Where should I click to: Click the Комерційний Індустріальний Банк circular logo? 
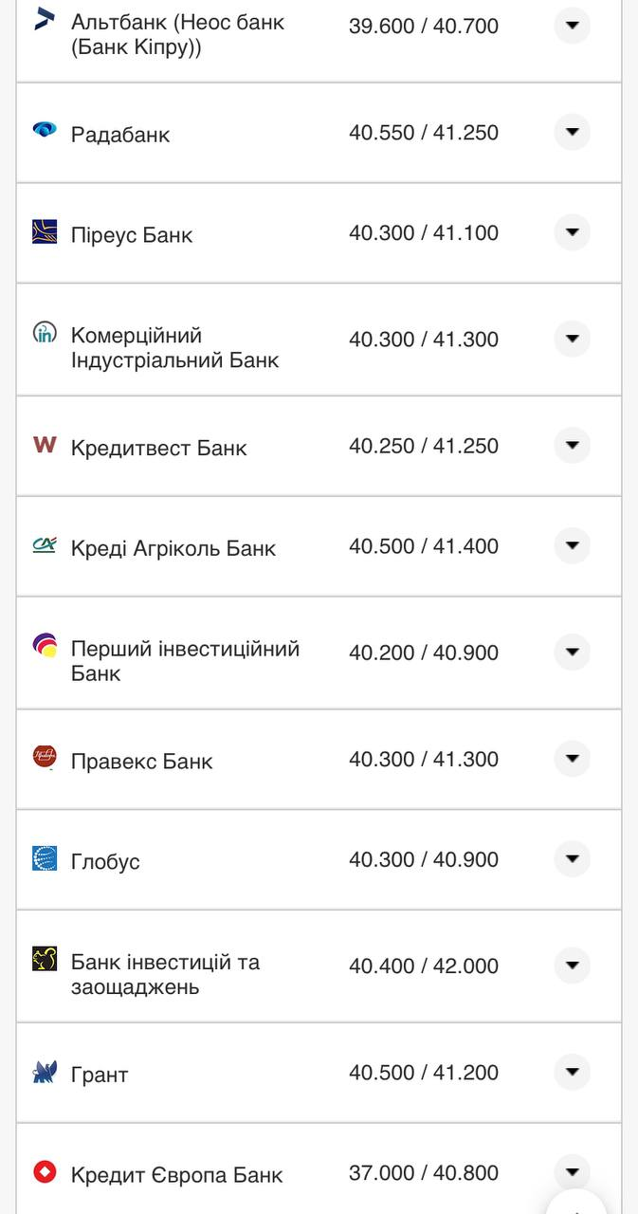coord(44,334)
